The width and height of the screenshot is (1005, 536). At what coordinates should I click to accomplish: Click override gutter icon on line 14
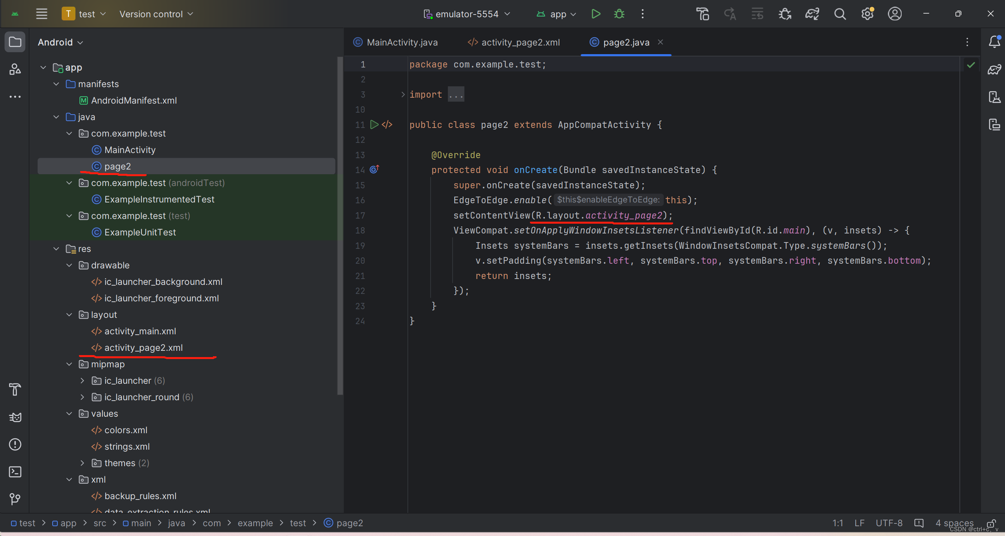374,170
